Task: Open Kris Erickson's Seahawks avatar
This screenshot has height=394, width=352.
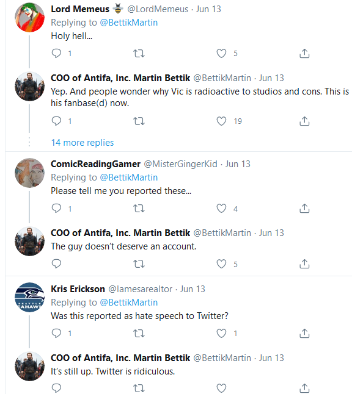Action: click(x=30, y=297)
